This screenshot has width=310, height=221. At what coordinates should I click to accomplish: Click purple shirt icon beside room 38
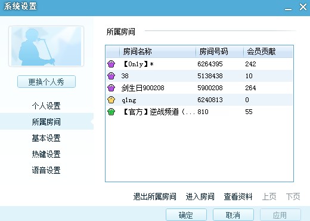111,76
